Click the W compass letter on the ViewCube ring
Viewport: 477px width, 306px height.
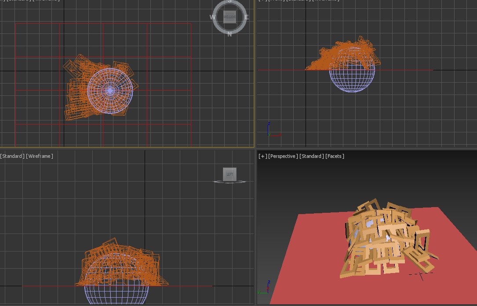click(212, 17)
